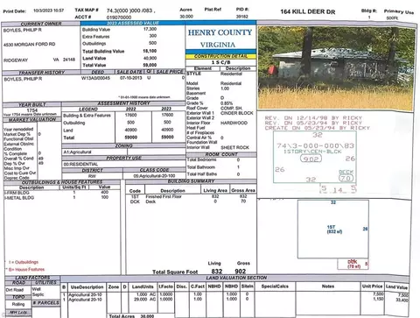This screenshot has height=318, width=420.
Task: Select the '164 KILL DEER DR' address heading
Action: tap(308, 12)
